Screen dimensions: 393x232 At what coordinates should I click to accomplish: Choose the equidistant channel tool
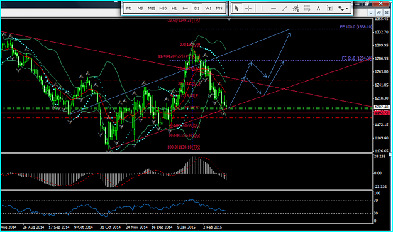[x=296, y=8]
